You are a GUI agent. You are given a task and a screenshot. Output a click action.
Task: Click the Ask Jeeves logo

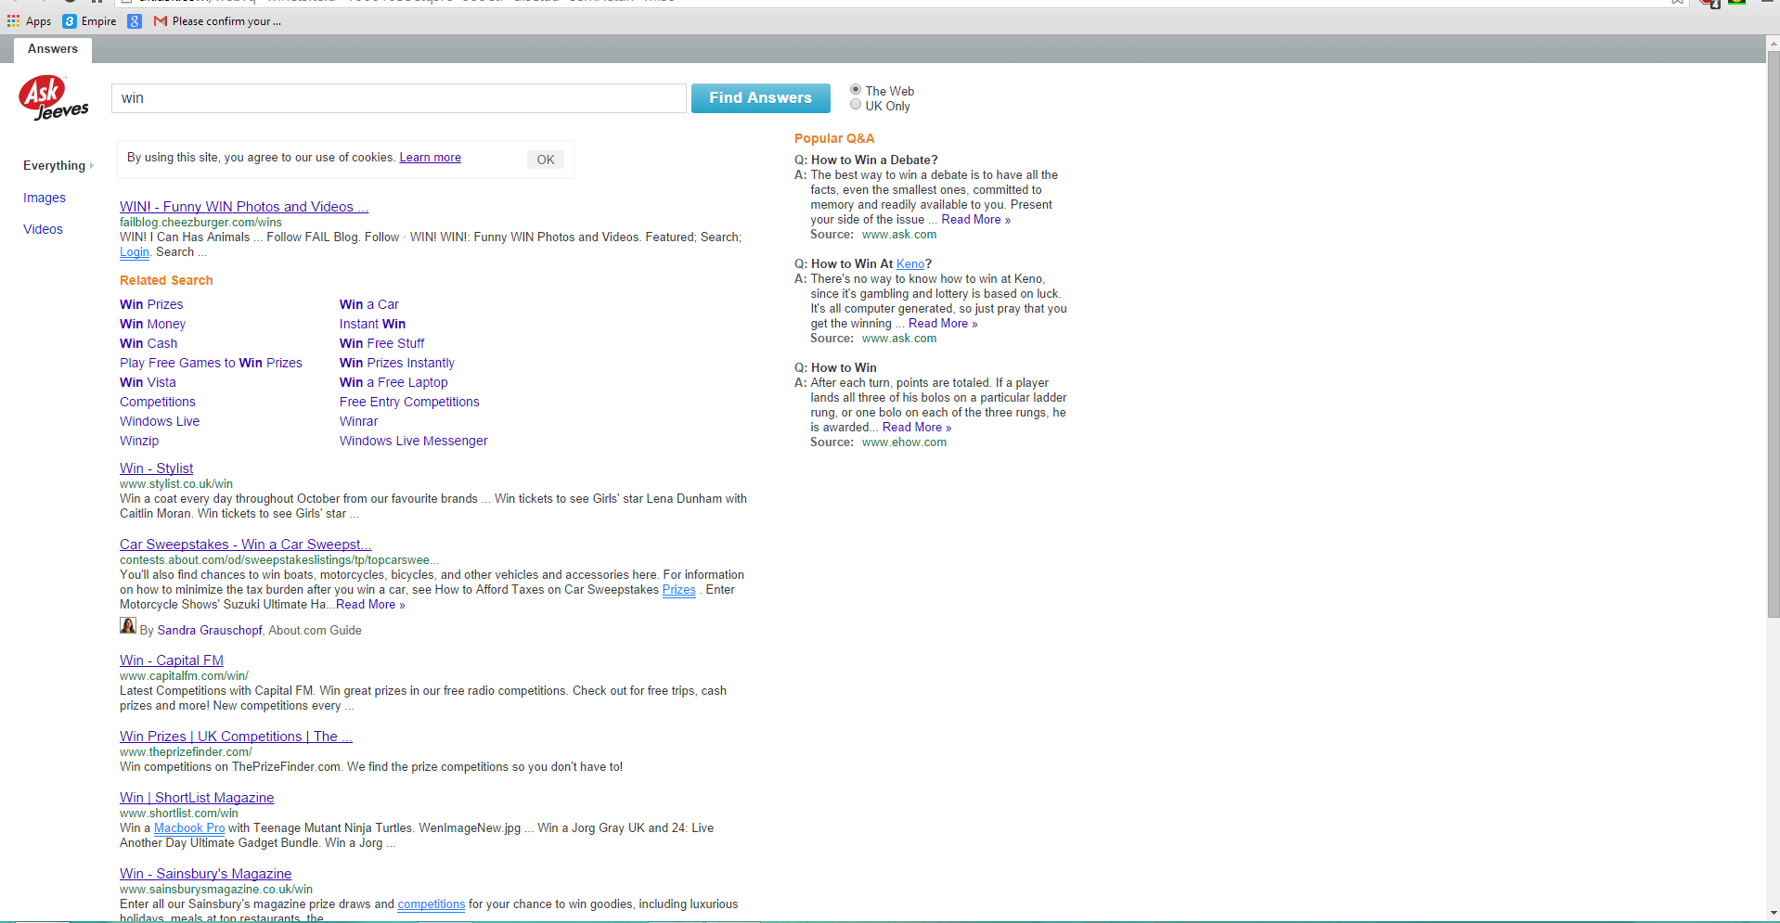[x=54, y=98]
